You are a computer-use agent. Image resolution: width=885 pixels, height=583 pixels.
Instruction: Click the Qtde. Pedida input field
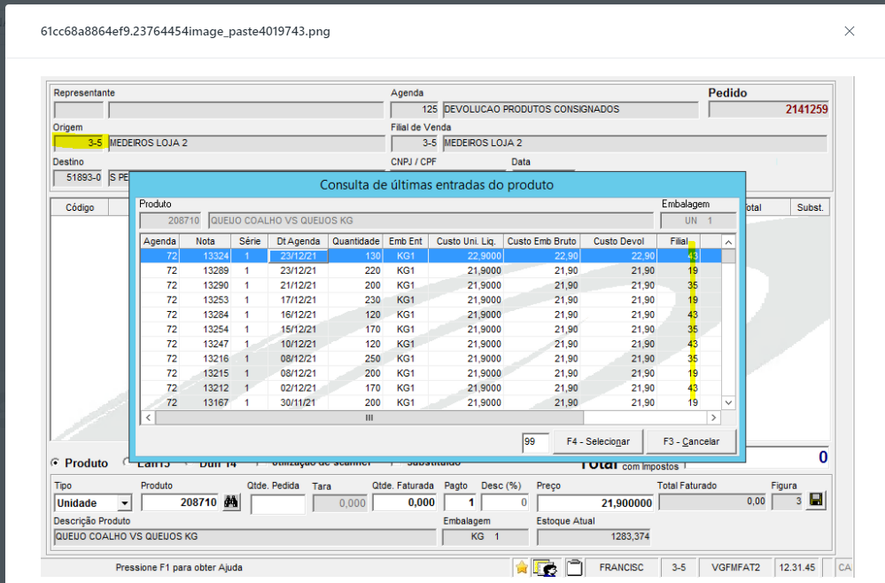pos(277,503)
